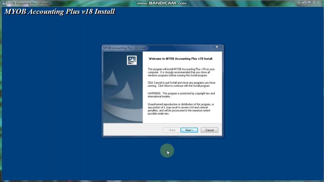Click the dialog title "MYOB Accounting Plus v18 Install"
Image resolution: width=324 pixels, height=182 pixels.
point(125,48)
